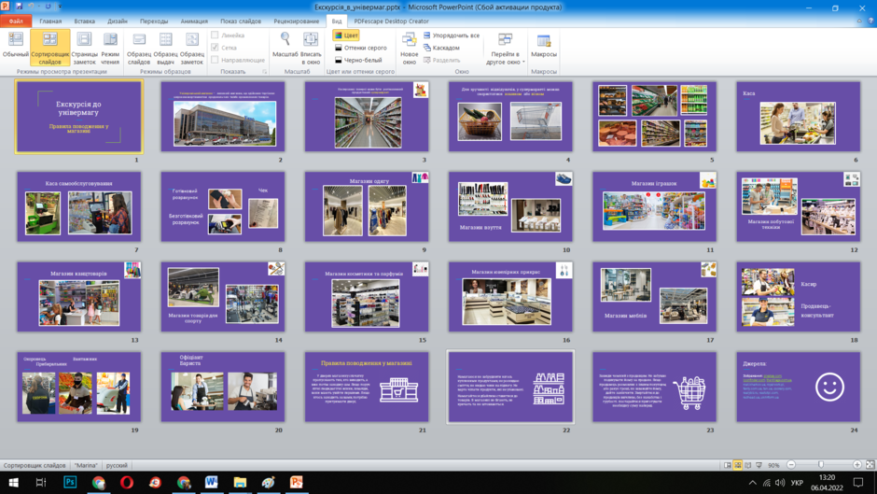Image resolution: width=877 pixels, height=494 pixels.
Task: Expand the Макросы macros menu
Action: [544, 47]
